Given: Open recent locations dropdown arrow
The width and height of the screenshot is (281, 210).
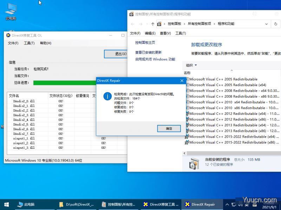Looking at the screenshot, I should [147, 24].
